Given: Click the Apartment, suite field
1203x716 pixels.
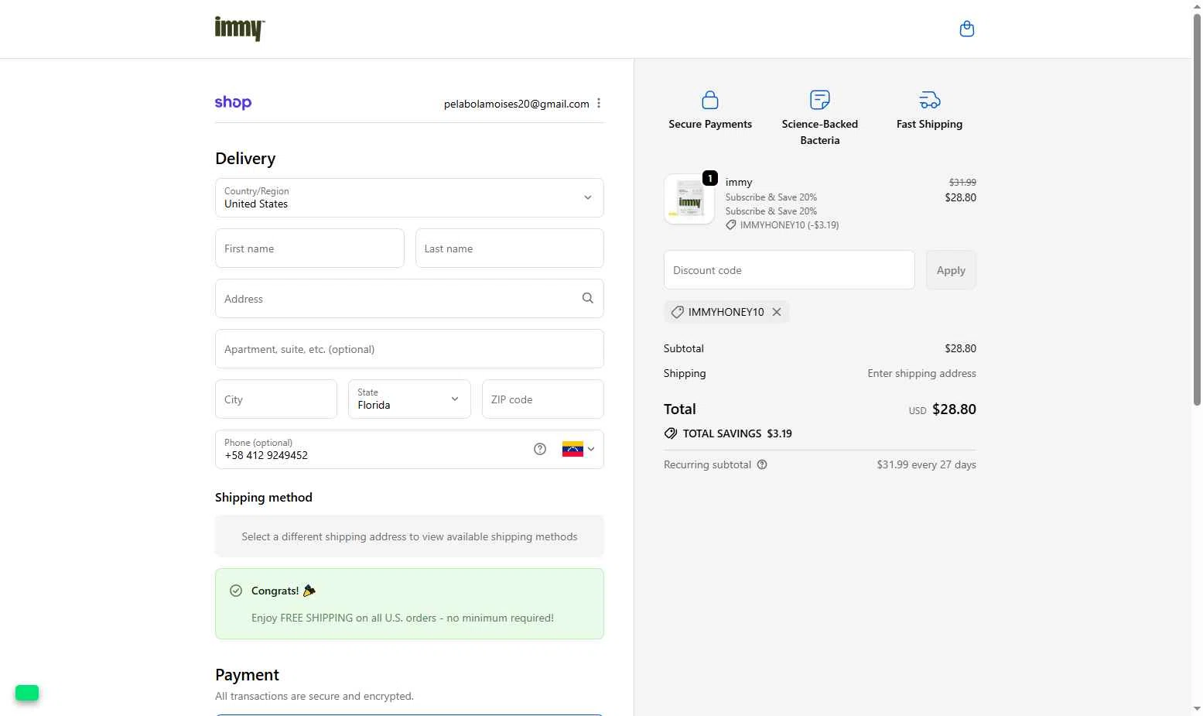Looking at the screenshot, I should [x=409, y=348].
